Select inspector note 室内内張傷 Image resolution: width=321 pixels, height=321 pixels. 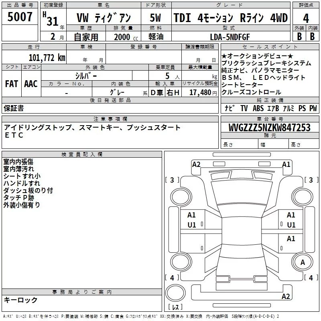coord(18,162)
